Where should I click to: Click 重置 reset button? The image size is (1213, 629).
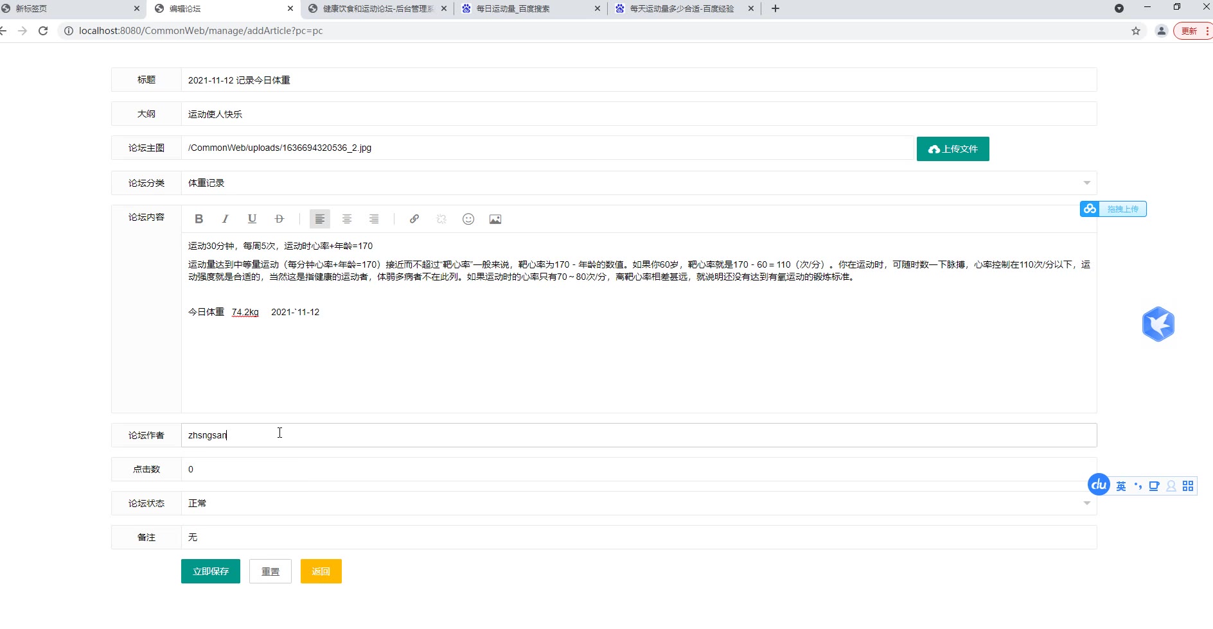coord(270,571)
